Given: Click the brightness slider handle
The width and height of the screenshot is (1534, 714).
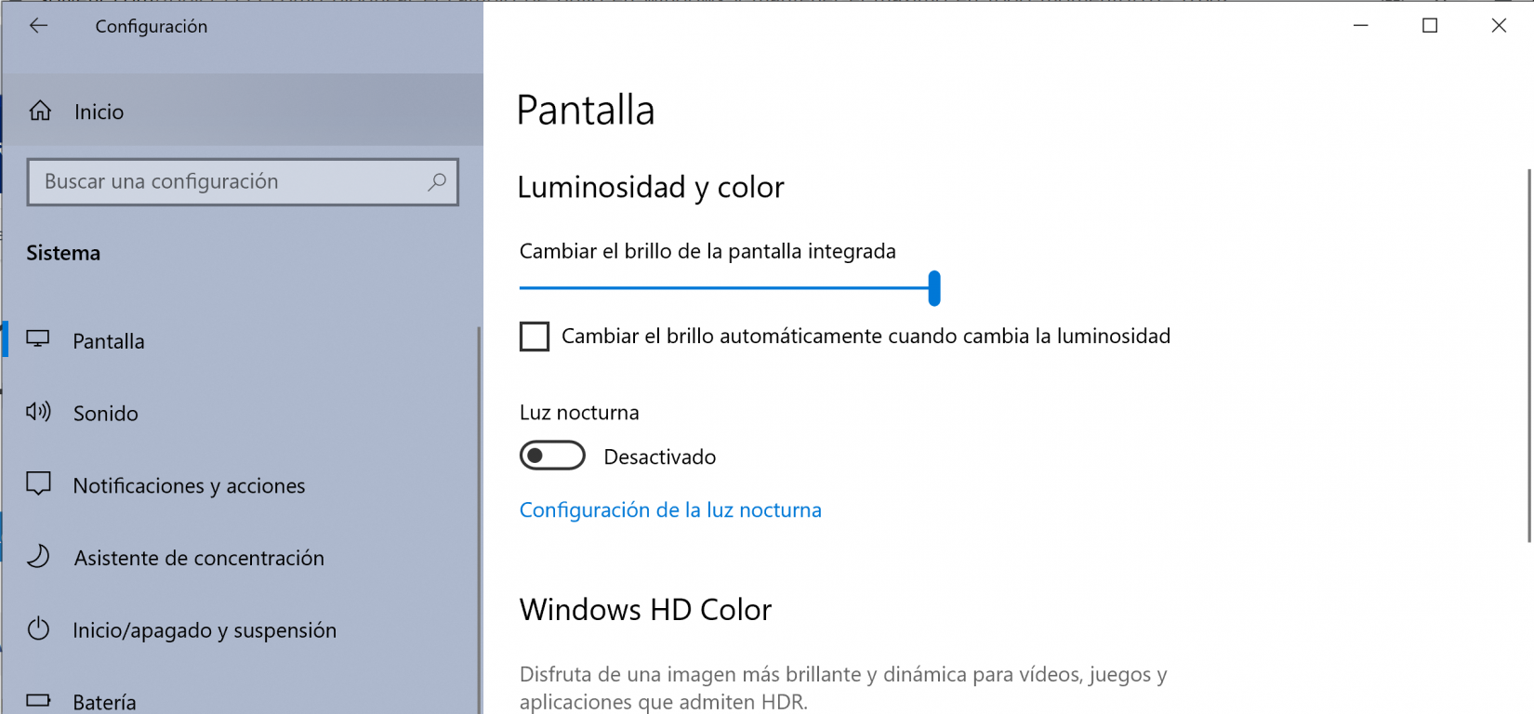Looking at the screenshot, I should (x=934, y=288).
